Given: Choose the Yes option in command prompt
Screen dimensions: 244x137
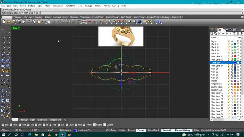Looking at the screenshot, I should click(x=36, y=13).
